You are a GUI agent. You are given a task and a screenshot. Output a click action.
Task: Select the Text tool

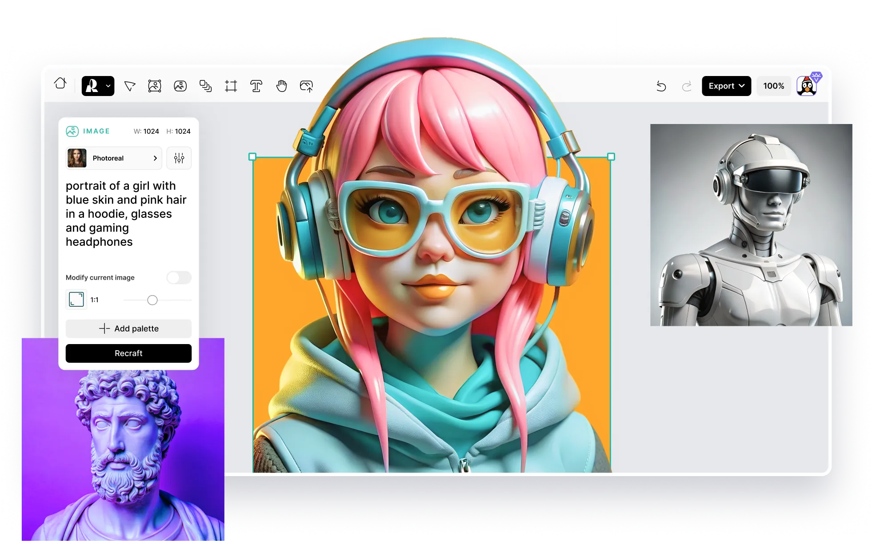256,86
